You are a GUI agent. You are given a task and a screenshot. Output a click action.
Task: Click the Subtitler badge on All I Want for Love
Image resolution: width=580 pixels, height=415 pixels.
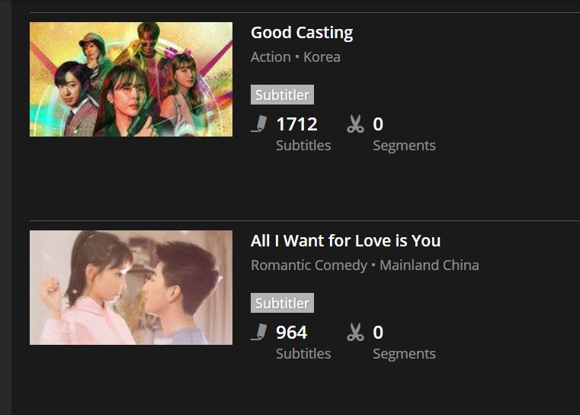pyautogui.click(x=282, y=303)
